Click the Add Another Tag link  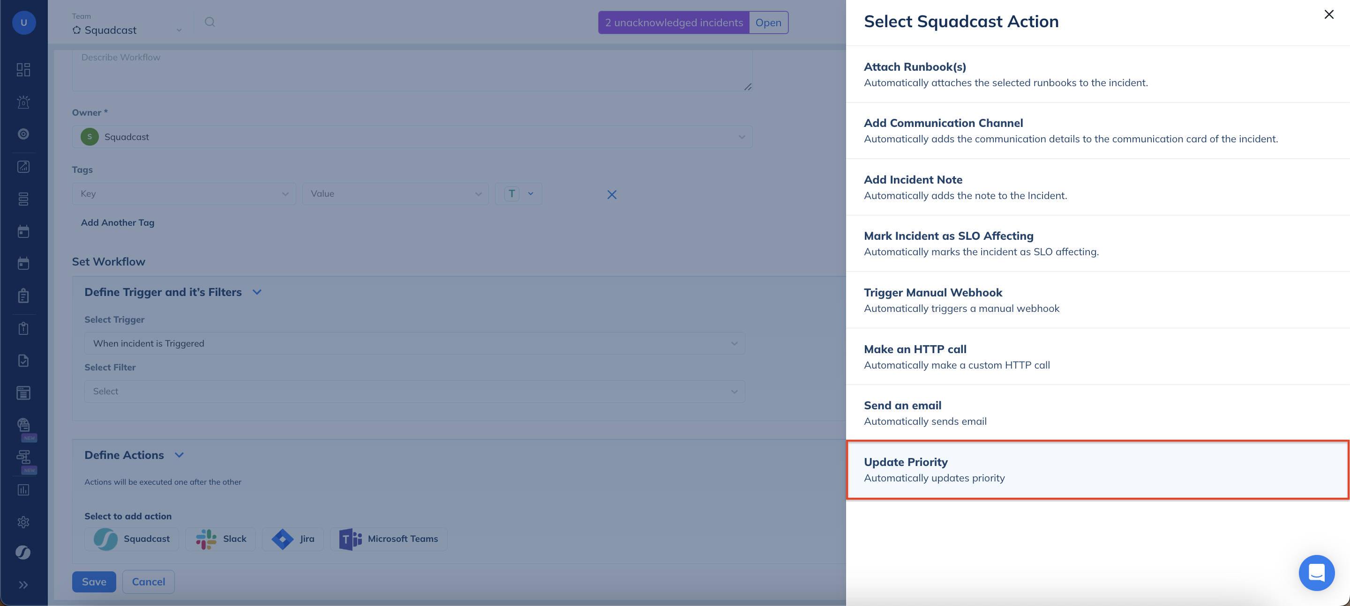(117, 222)
